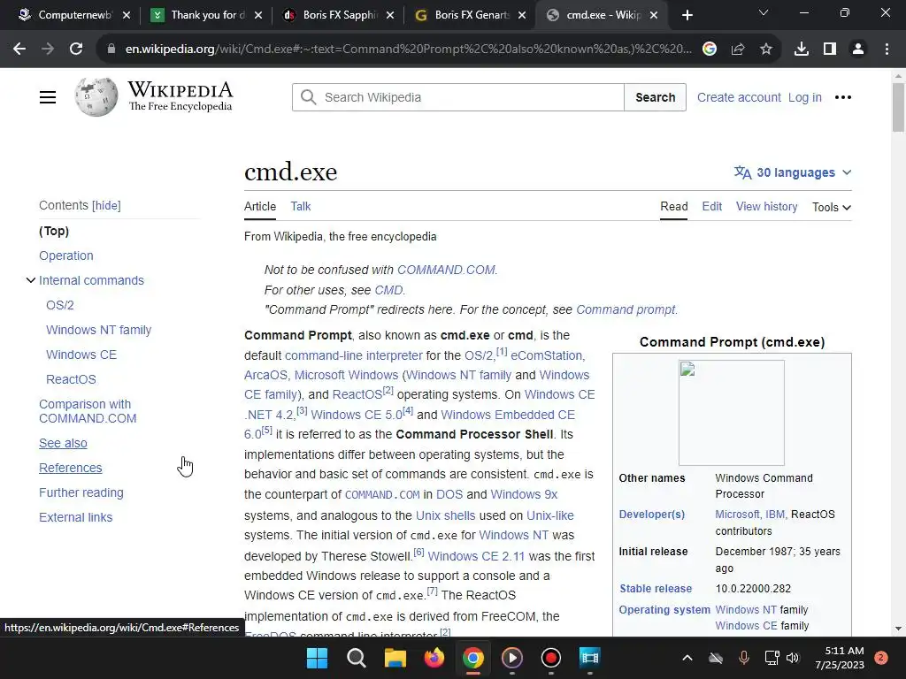The width and height of the screenshot is (906, 679).
Task: Launch Firefox from the taskbar
Action: (434, 658)
